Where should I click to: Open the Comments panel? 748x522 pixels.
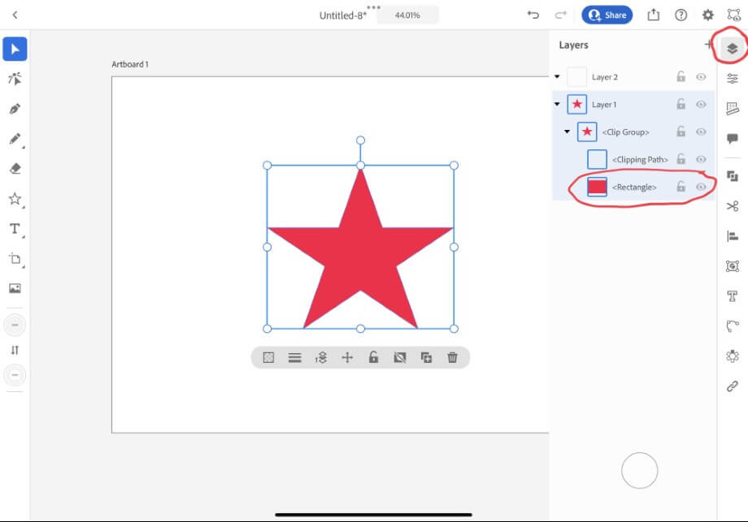click(733, 139)
